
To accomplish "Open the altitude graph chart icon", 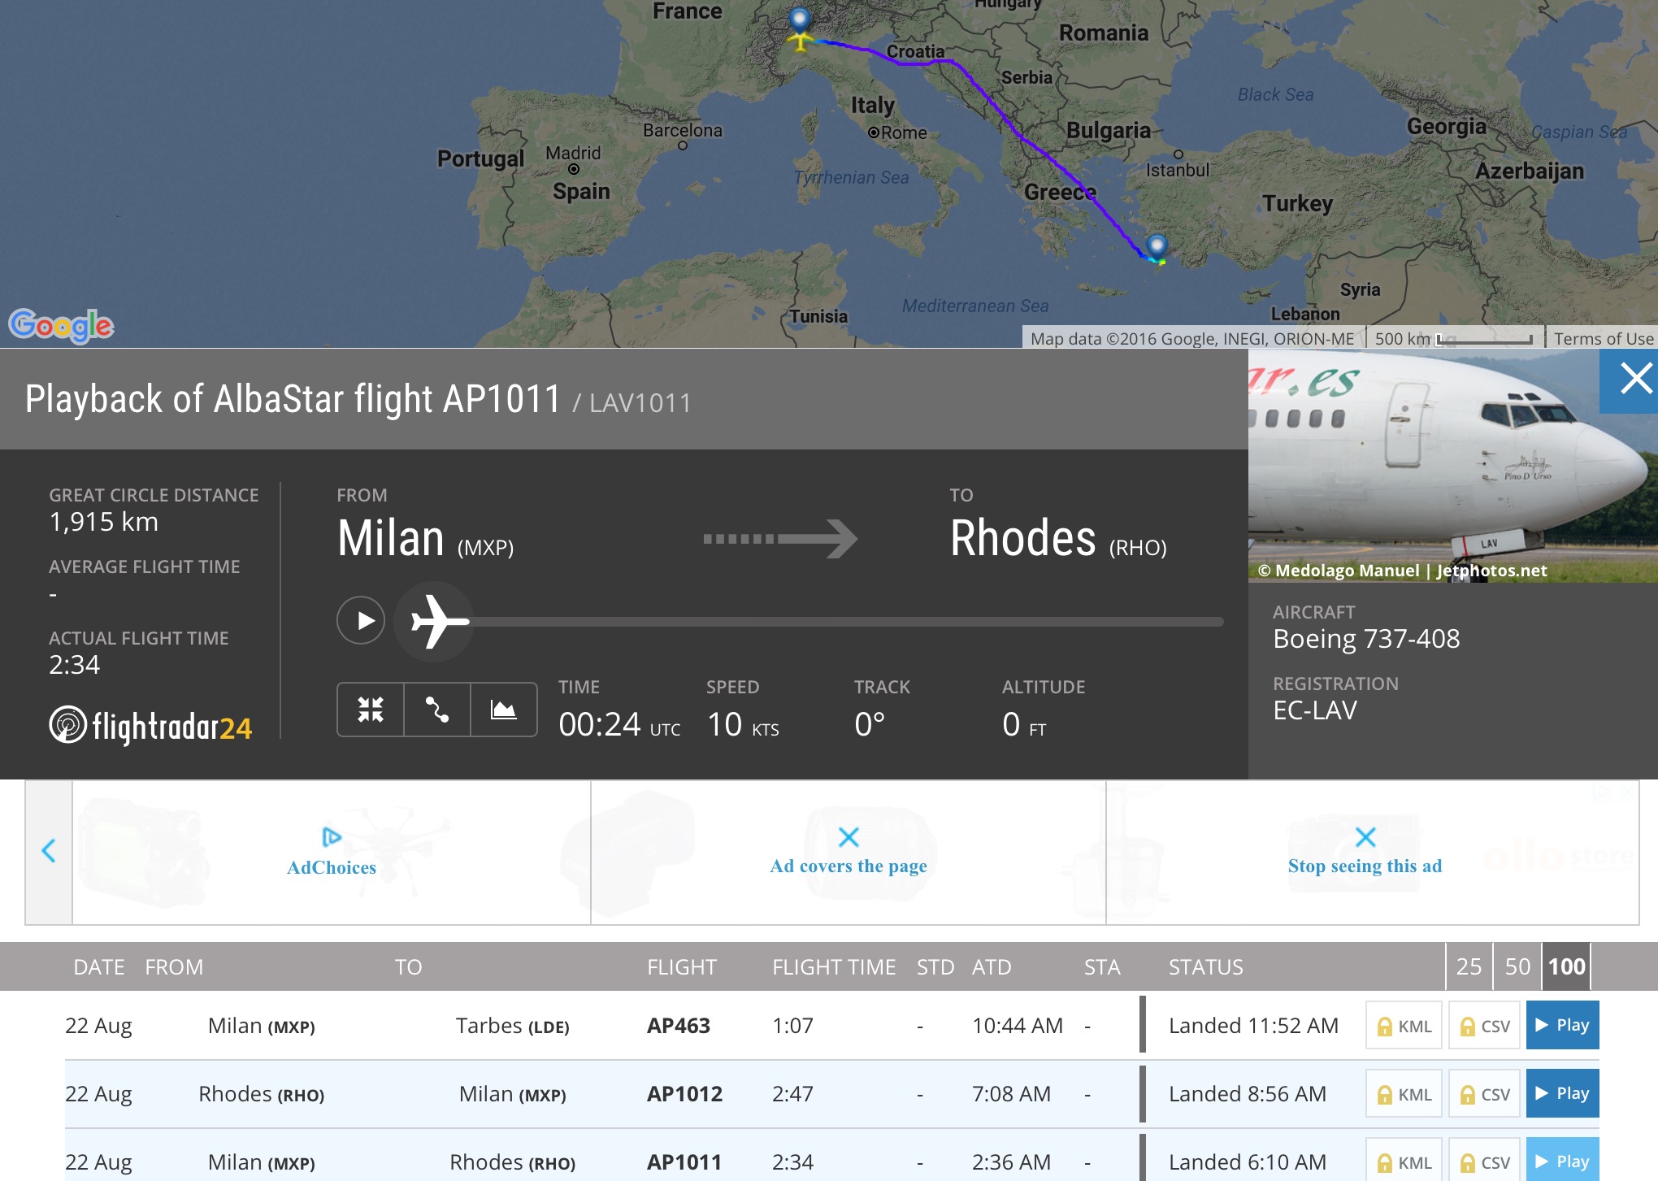I will [x=504, y=710].
